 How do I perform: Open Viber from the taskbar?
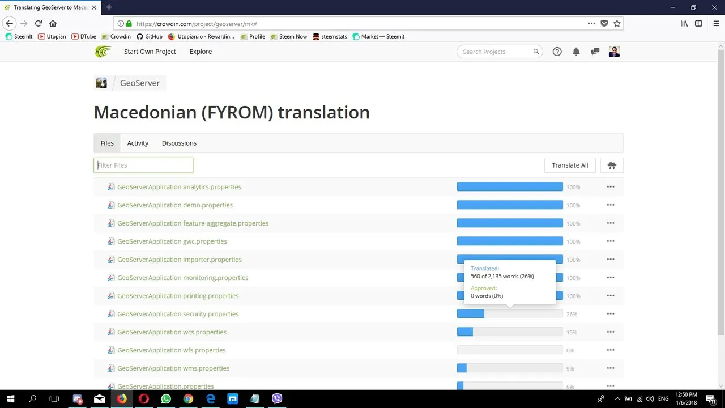point(277,399)
